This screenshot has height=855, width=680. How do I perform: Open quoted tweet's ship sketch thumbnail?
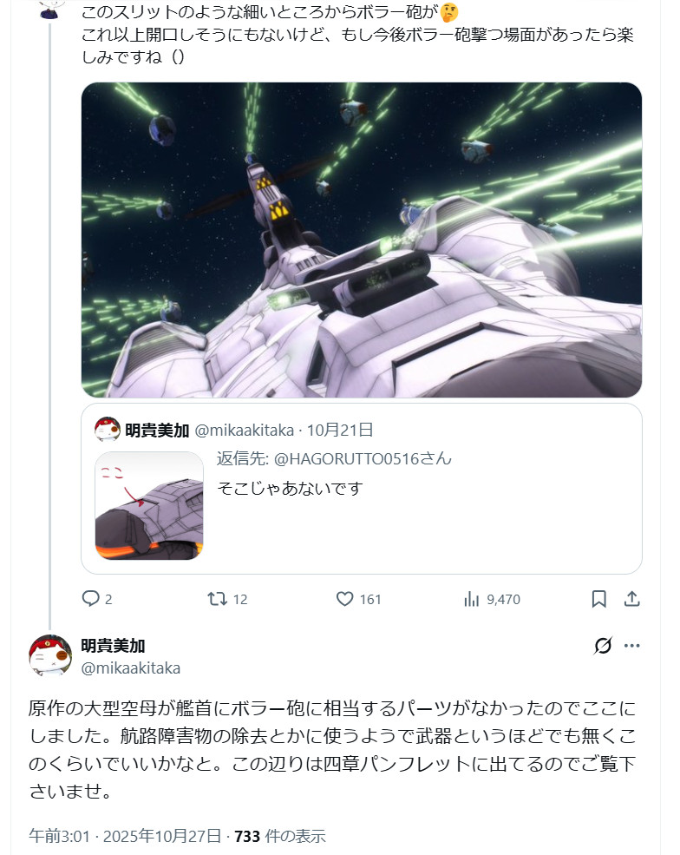[x=149, y=505]
